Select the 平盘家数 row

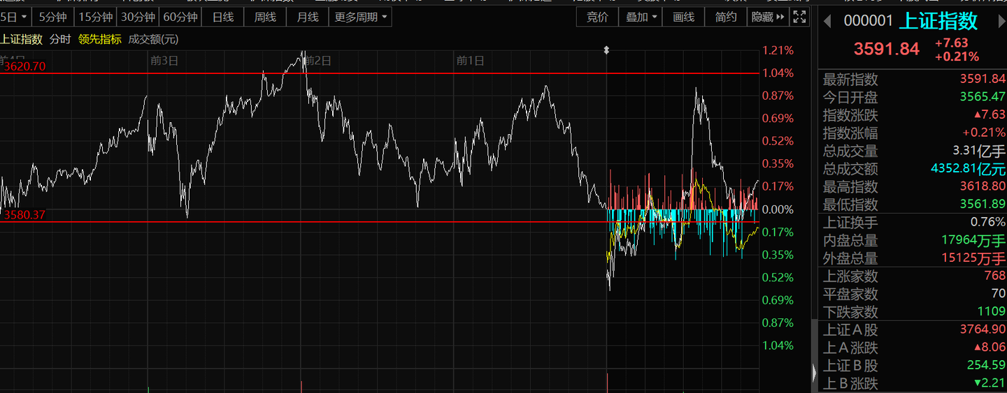[913, 295]
